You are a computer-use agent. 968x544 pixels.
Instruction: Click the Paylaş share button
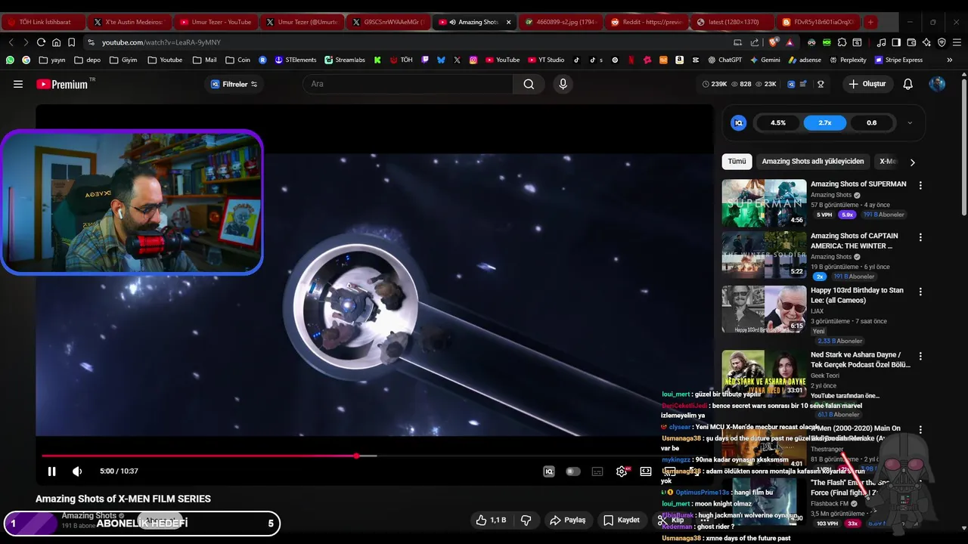568,520
